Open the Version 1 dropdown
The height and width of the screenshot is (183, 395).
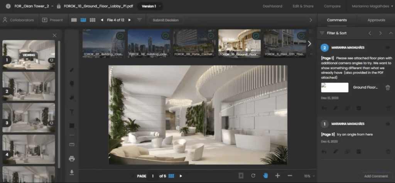pos(150,6)
